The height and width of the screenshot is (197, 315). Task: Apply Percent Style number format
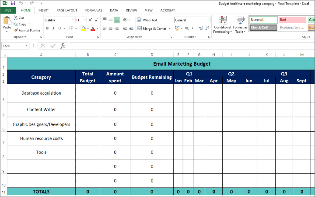click(x=186, y=28)
